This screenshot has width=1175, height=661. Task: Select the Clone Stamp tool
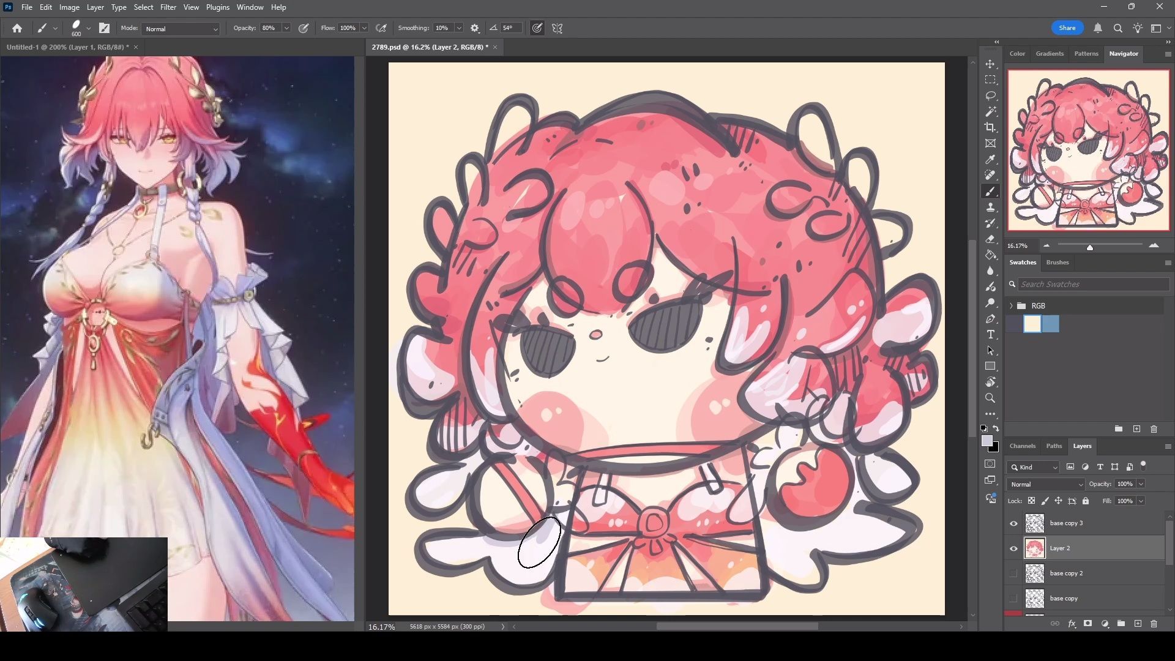[x=990, y=207]
